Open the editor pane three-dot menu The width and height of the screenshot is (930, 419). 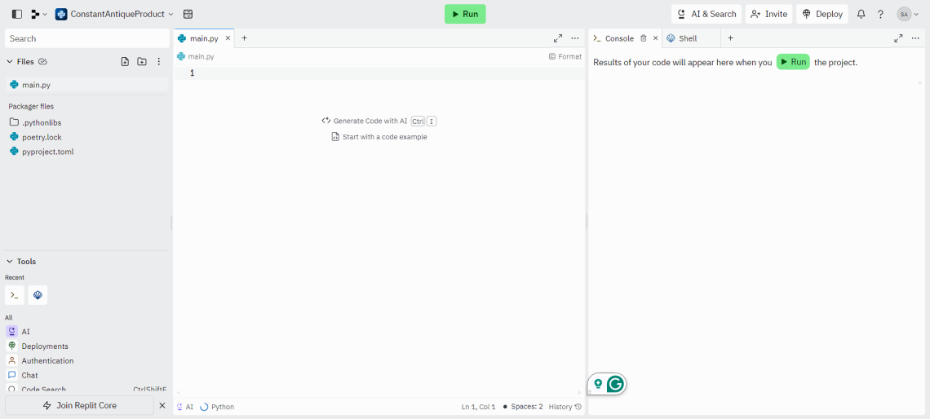(575, 38)
